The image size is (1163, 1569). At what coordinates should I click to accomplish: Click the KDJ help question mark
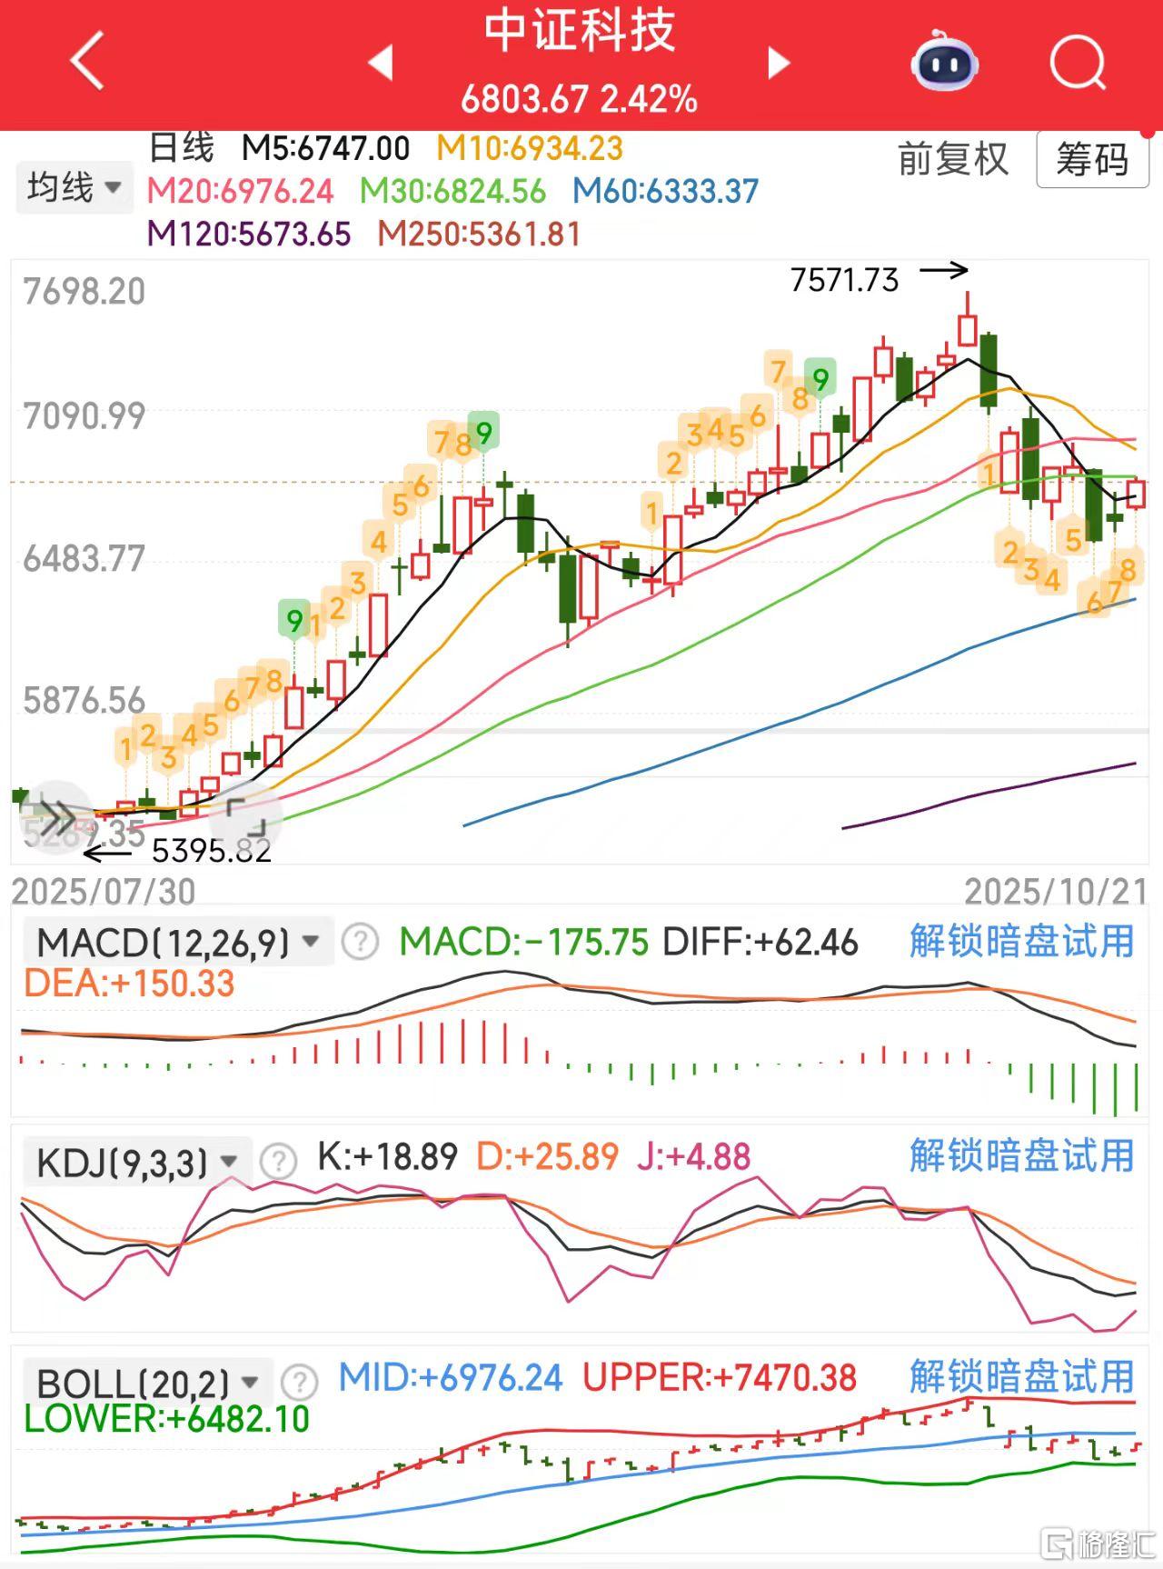click(278, 1161)
